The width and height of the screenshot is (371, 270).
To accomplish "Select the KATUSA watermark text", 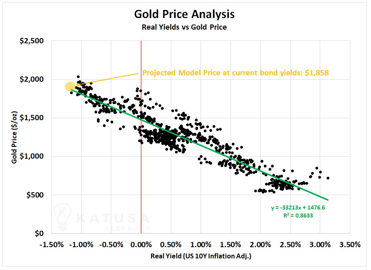I will click(x=113, y=218).
